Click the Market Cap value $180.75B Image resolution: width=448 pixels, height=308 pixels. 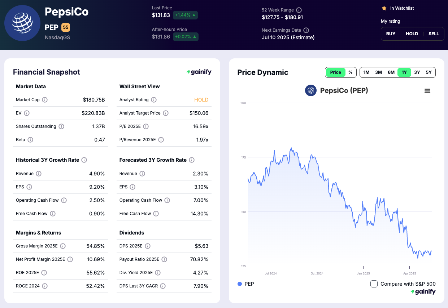point(94,100)
